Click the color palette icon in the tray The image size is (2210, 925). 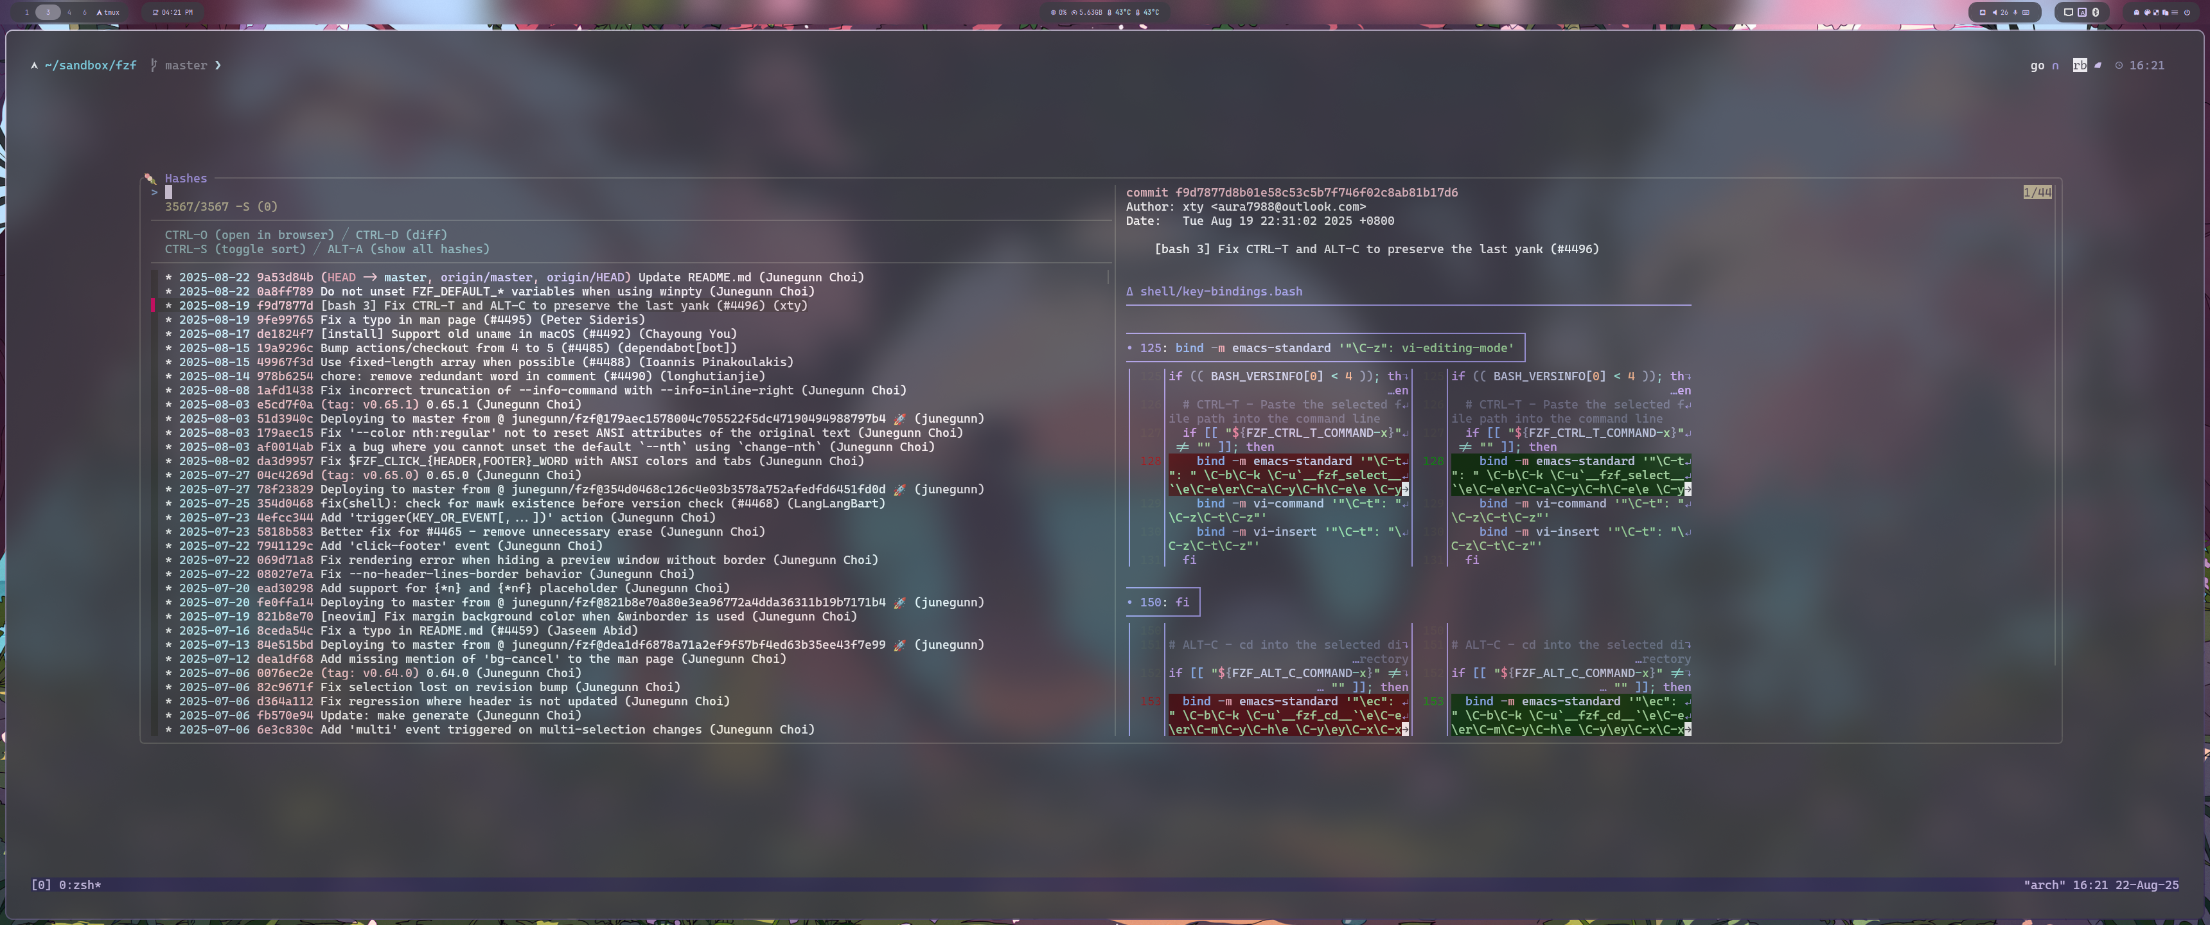(2148, 13)
